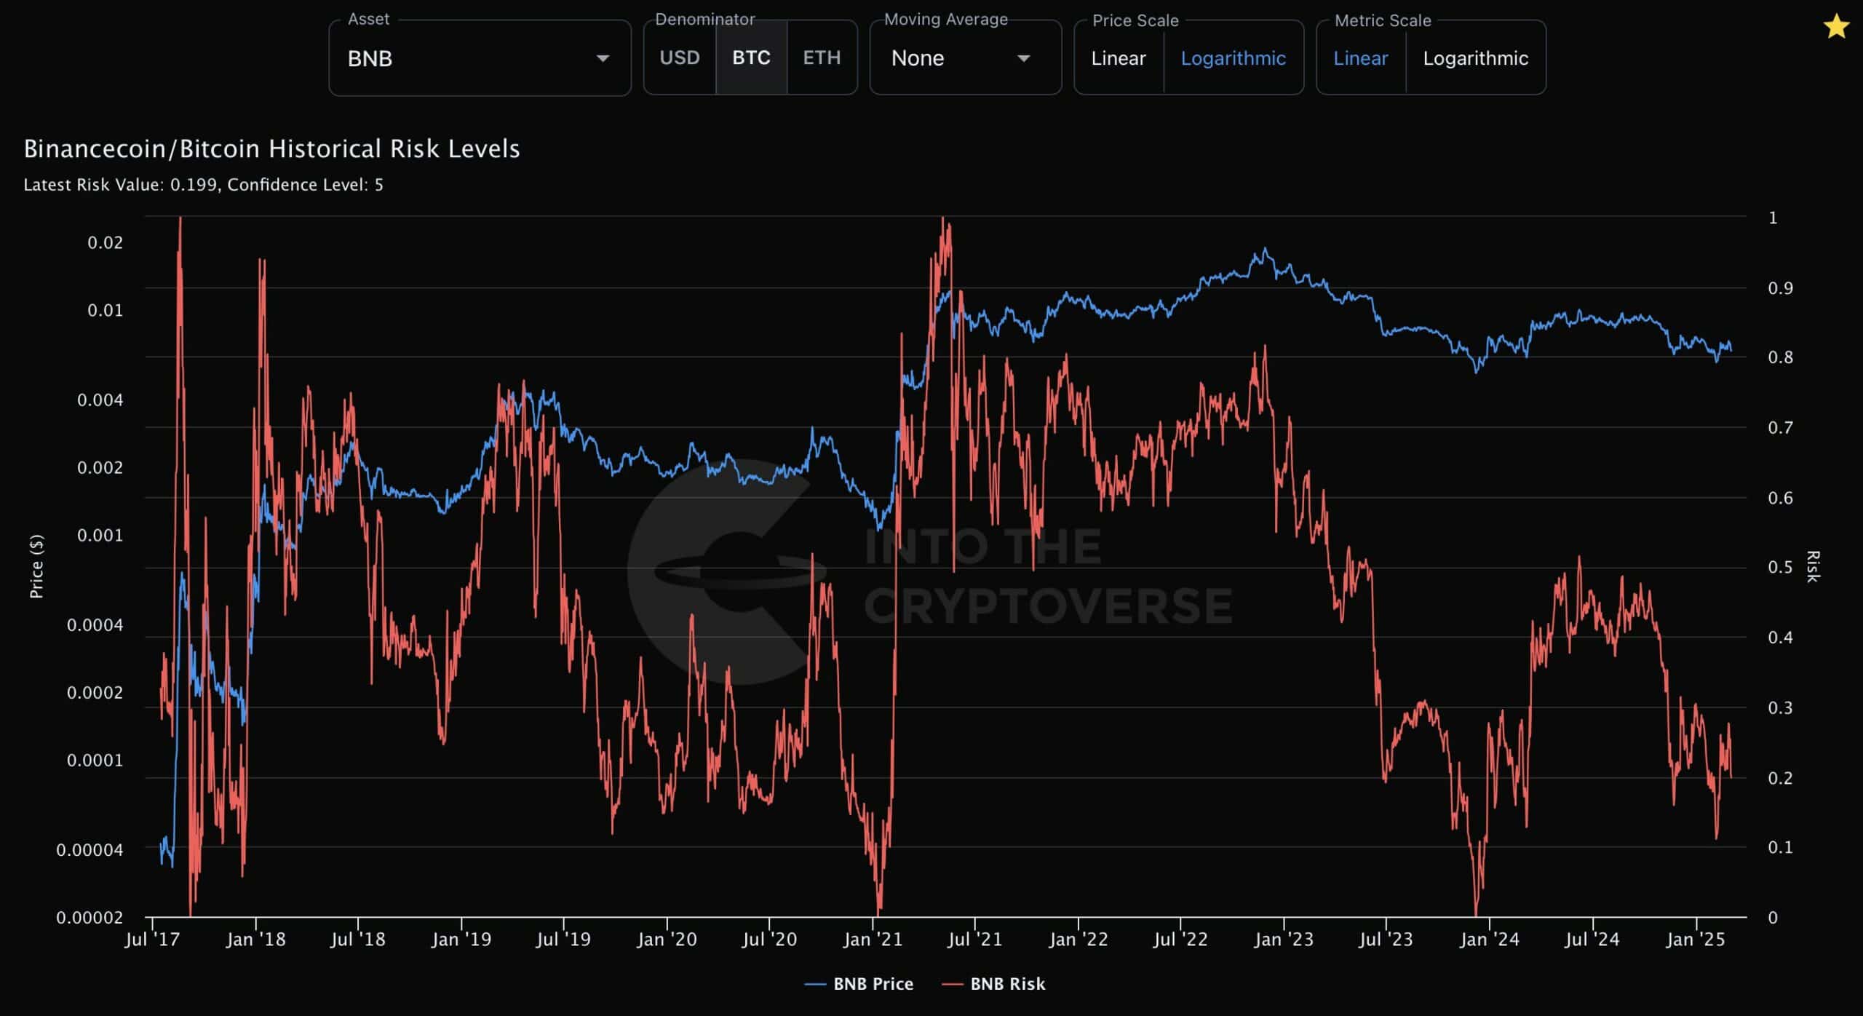The height and width of the screenshot is (1016, 1863).
Task: Enable Logarithmic Metric Scale
Action: (1475, 58)
